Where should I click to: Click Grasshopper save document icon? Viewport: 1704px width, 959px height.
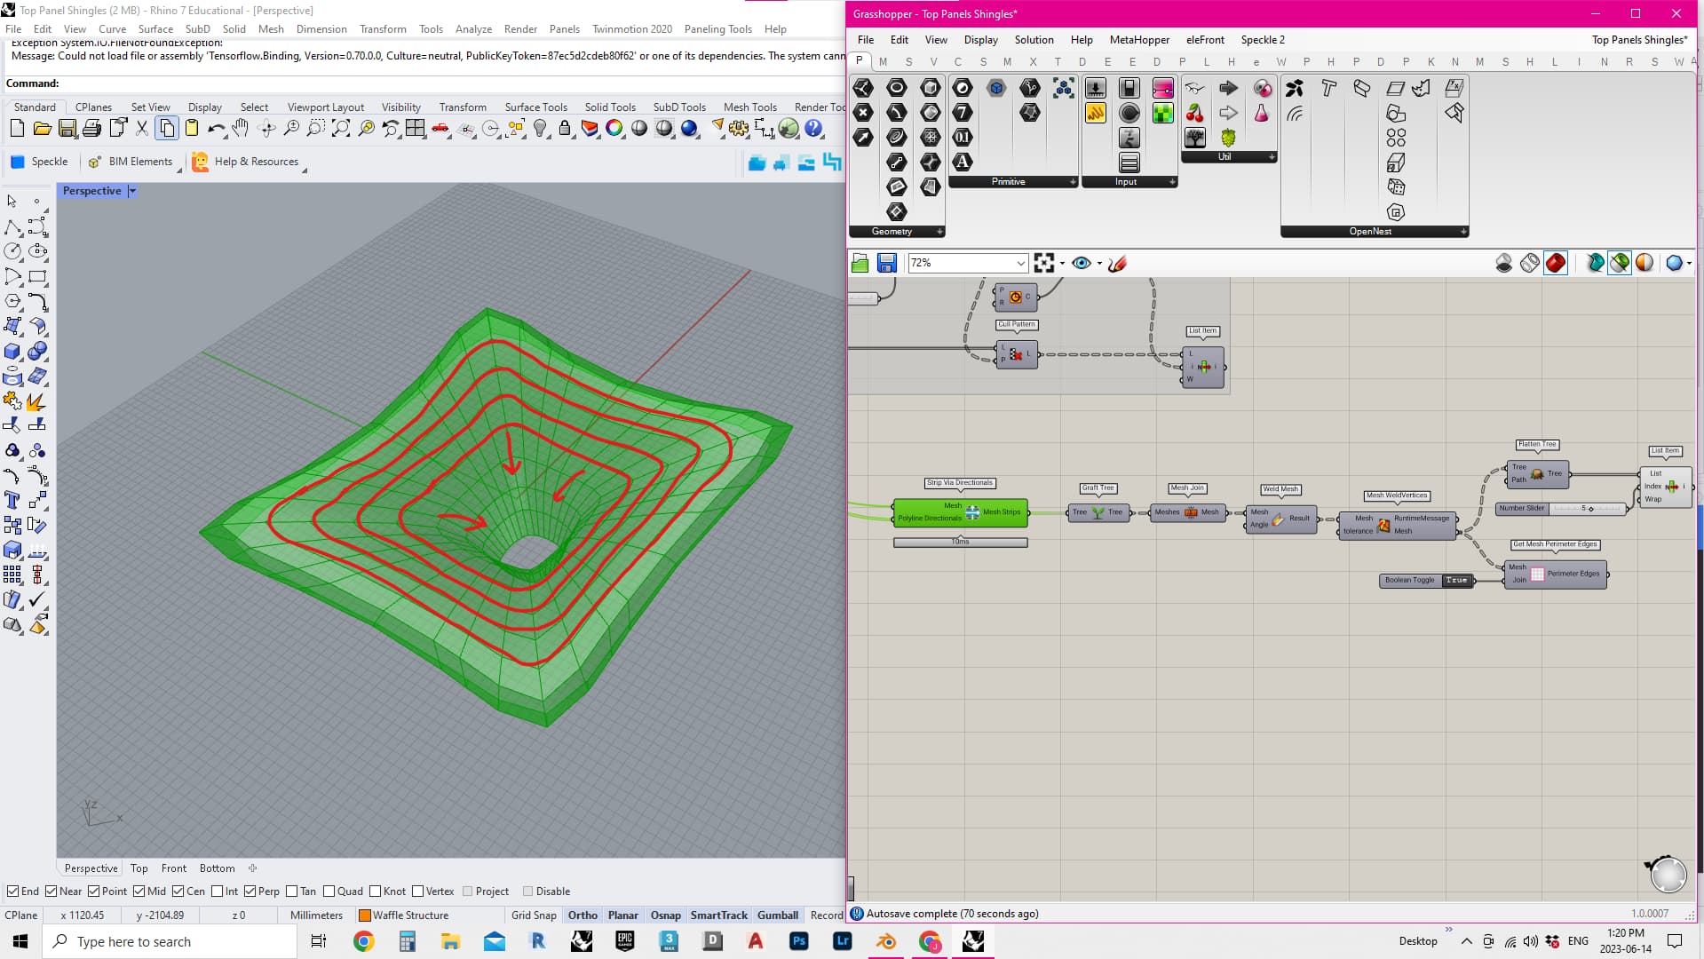pos(886,263)
